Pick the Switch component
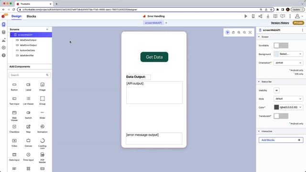The image size is (306, 172). (x=28, y=115)
